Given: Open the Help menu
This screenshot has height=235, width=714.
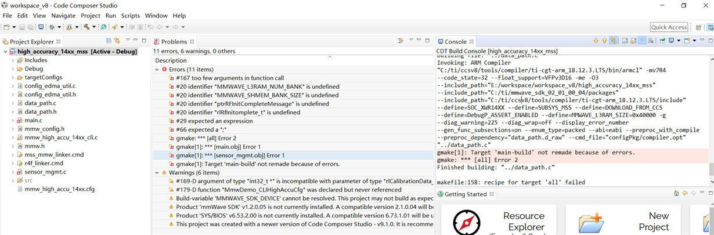Looking at the screenshot, I should click(179, 16).
